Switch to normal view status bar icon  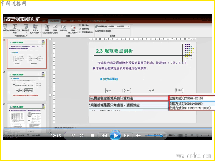(x=180, y=136)
